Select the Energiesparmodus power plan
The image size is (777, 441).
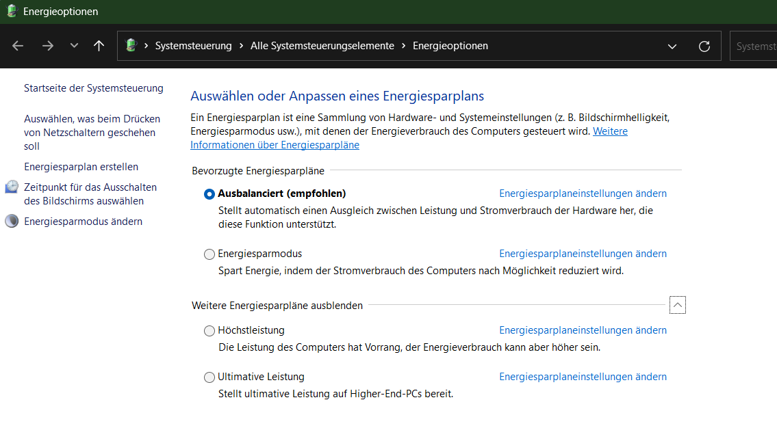pyautogui.click(x=209, y=254)
